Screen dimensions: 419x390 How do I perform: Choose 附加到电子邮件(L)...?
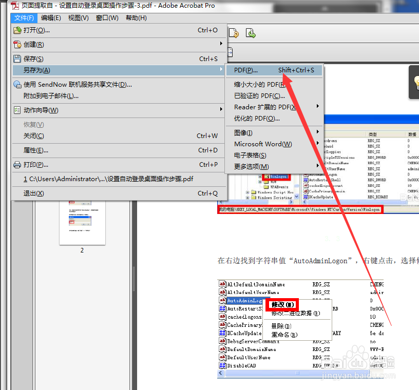click(119, 96)
